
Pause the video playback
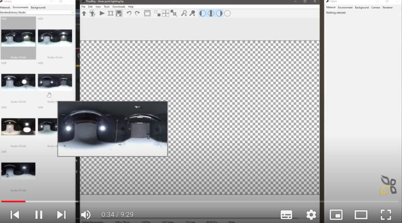click(39, 214)
